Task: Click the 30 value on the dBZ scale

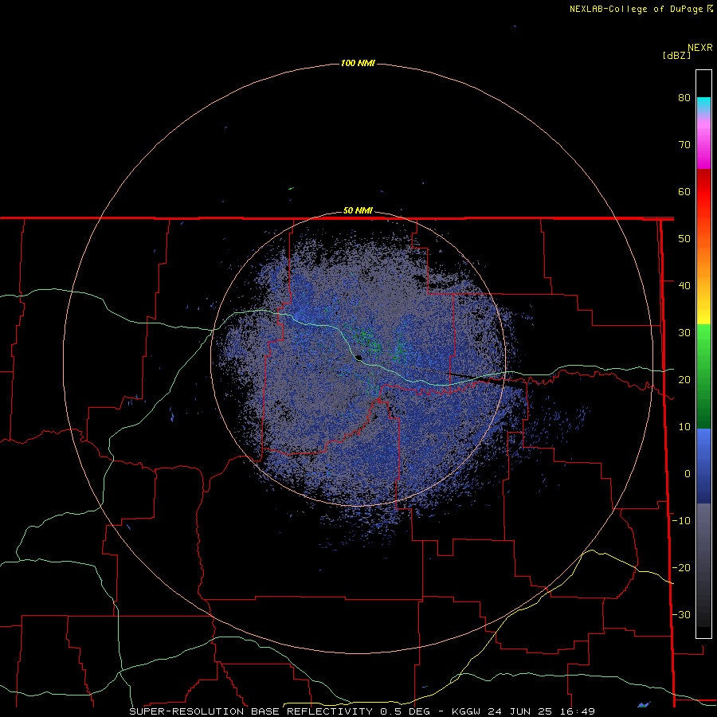Action: click(684, 333)
